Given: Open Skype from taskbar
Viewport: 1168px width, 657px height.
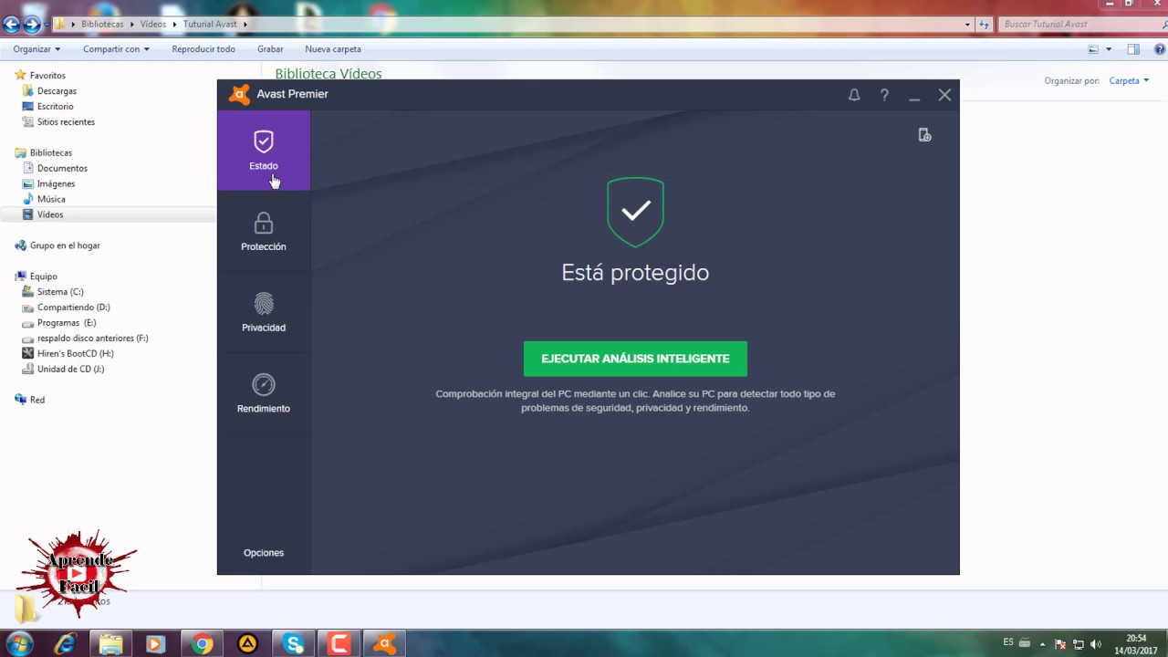Looking at the screenshot, I should coord(294,644).
